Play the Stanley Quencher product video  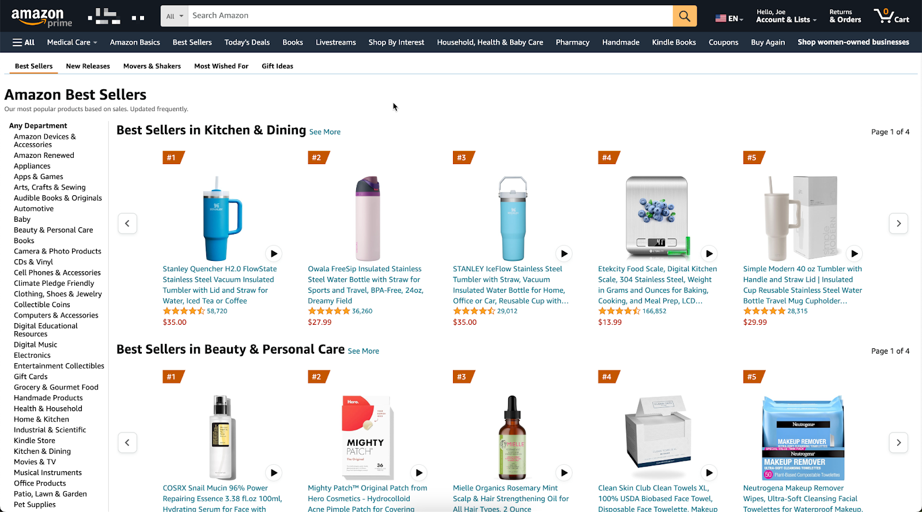273,253
